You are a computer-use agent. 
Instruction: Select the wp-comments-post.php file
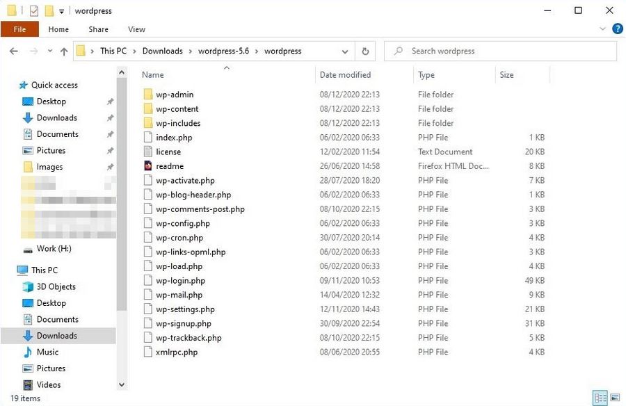(200, 209)
